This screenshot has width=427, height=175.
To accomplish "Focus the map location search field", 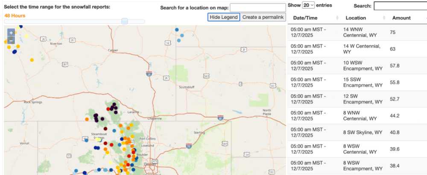I will point(257,8).
